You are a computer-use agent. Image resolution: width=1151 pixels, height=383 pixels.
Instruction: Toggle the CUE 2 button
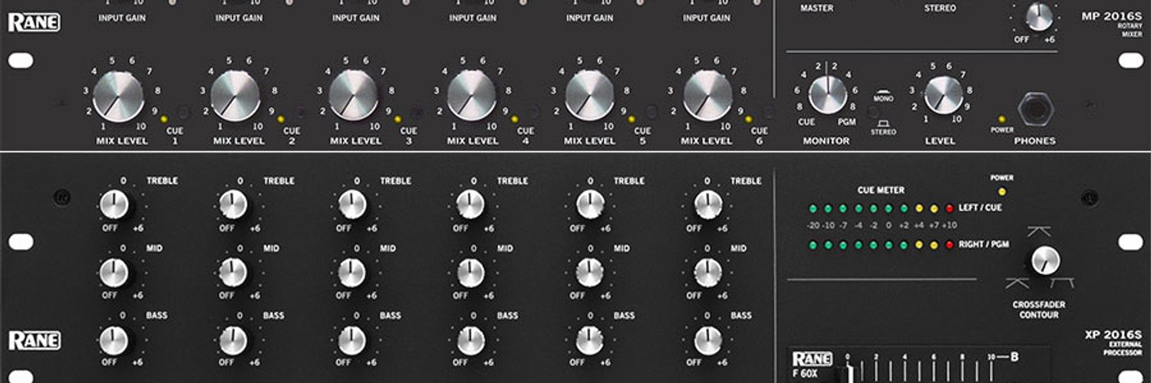(x=299, y=112)
